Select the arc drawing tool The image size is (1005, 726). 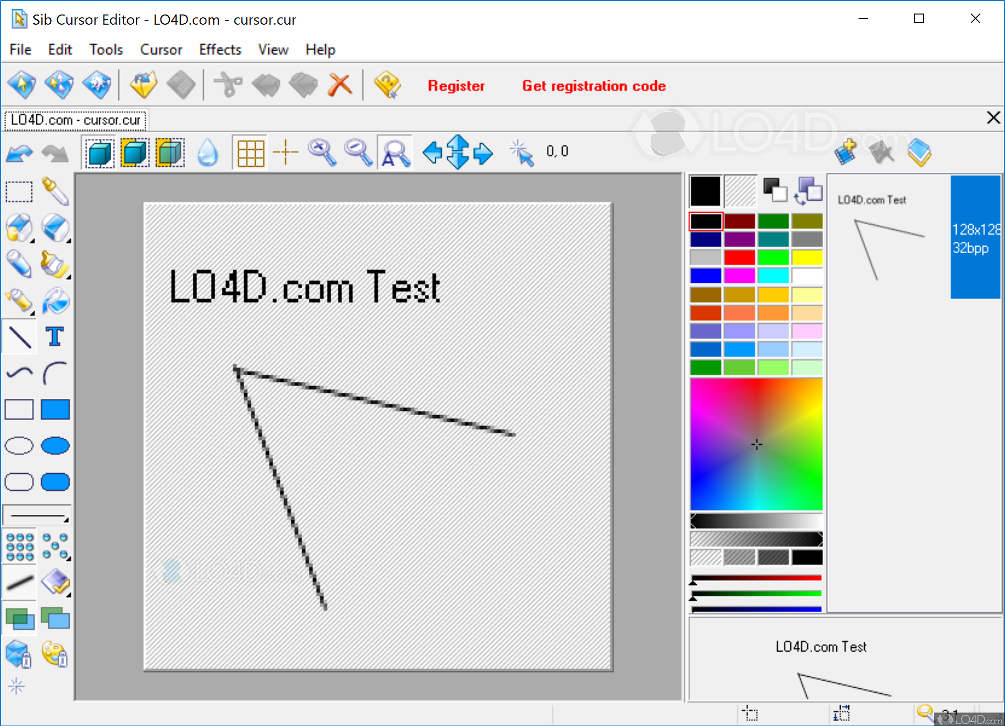tap(55, 373)
